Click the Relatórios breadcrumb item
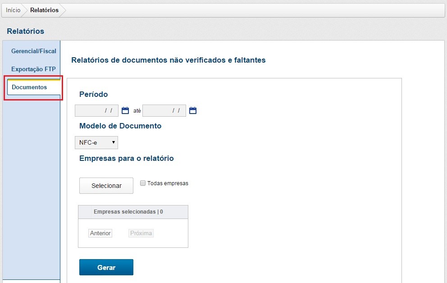This screenshot has width=447, height=283. coord(44,10)
